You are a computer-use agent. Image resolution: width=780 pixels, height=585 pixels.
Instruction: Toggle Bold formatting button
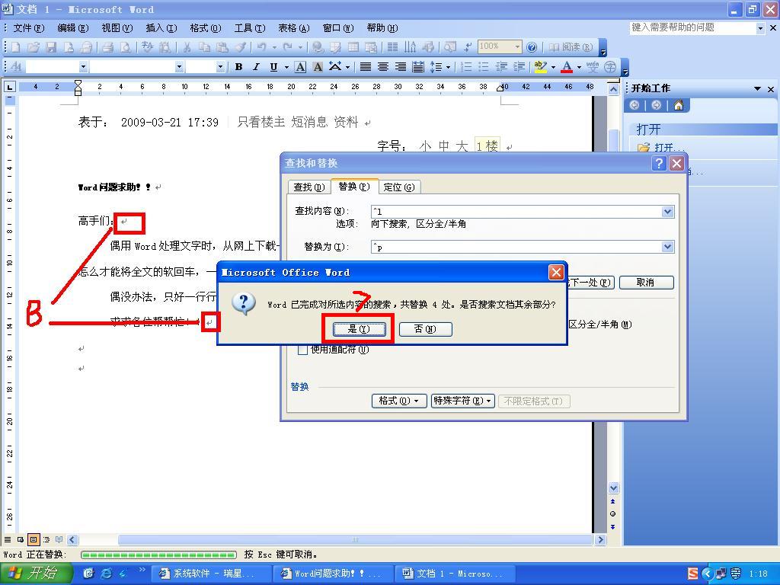(x=238, y=67)
